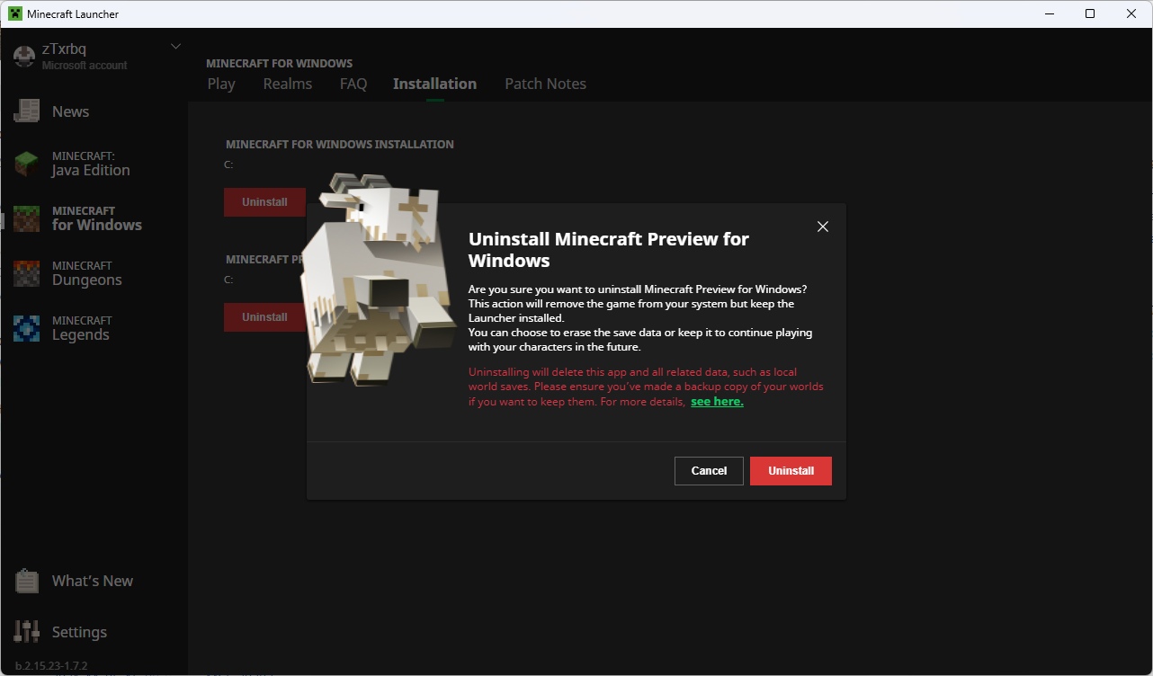Click the launcher version number text

coord(51,666)
